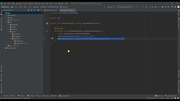Click the Sync Project with Gradle Files icon
Viewport: 180px width, 101px height.
(x=162, y=7)
